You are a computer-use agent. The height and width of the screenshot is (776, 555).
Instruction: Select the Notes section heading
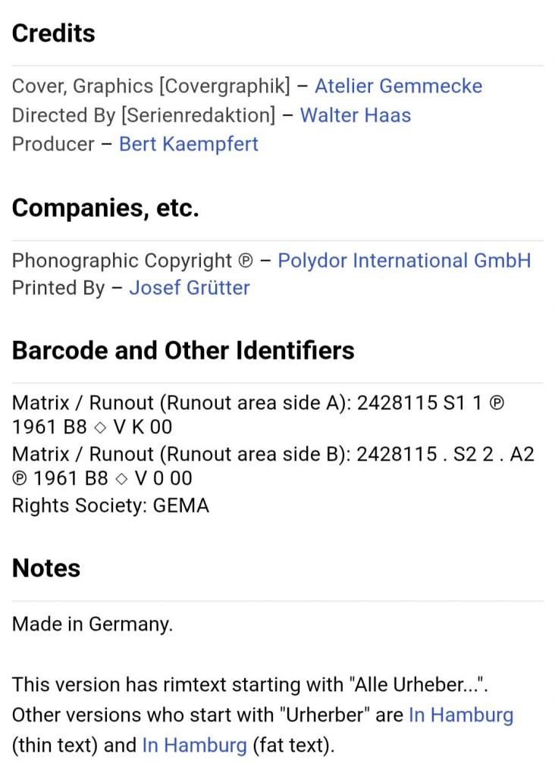pos(46,568)
